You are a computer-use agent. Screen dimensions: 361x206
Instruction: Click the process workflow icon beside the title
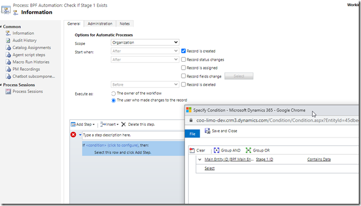point(6,10)
